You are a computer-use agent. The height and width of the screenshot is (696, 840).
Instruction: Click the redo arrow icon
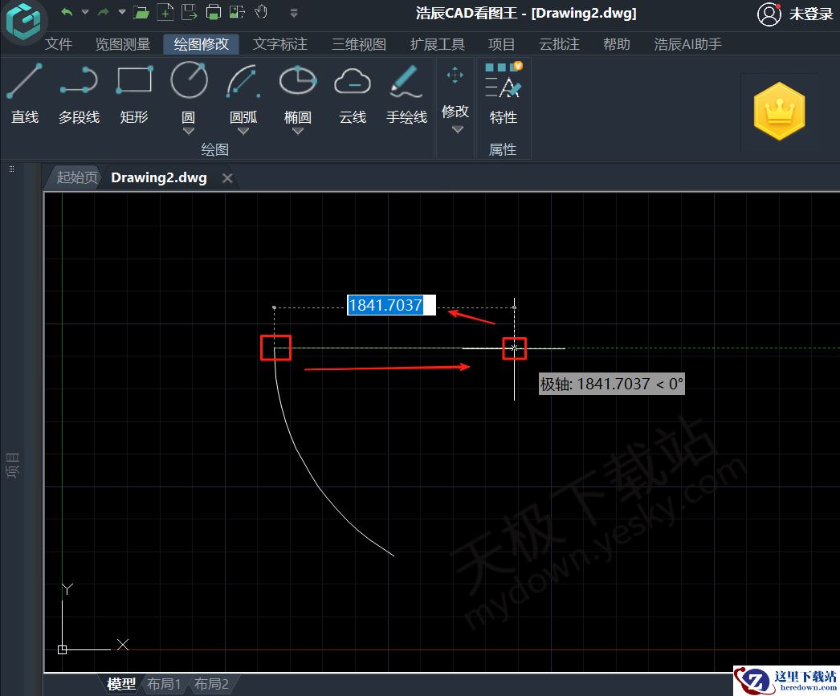[104, 12]
